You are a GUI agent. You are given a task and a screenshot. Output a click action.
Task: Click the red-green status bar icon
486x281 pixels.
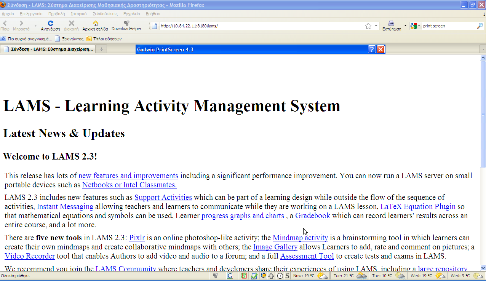point(244,276)
